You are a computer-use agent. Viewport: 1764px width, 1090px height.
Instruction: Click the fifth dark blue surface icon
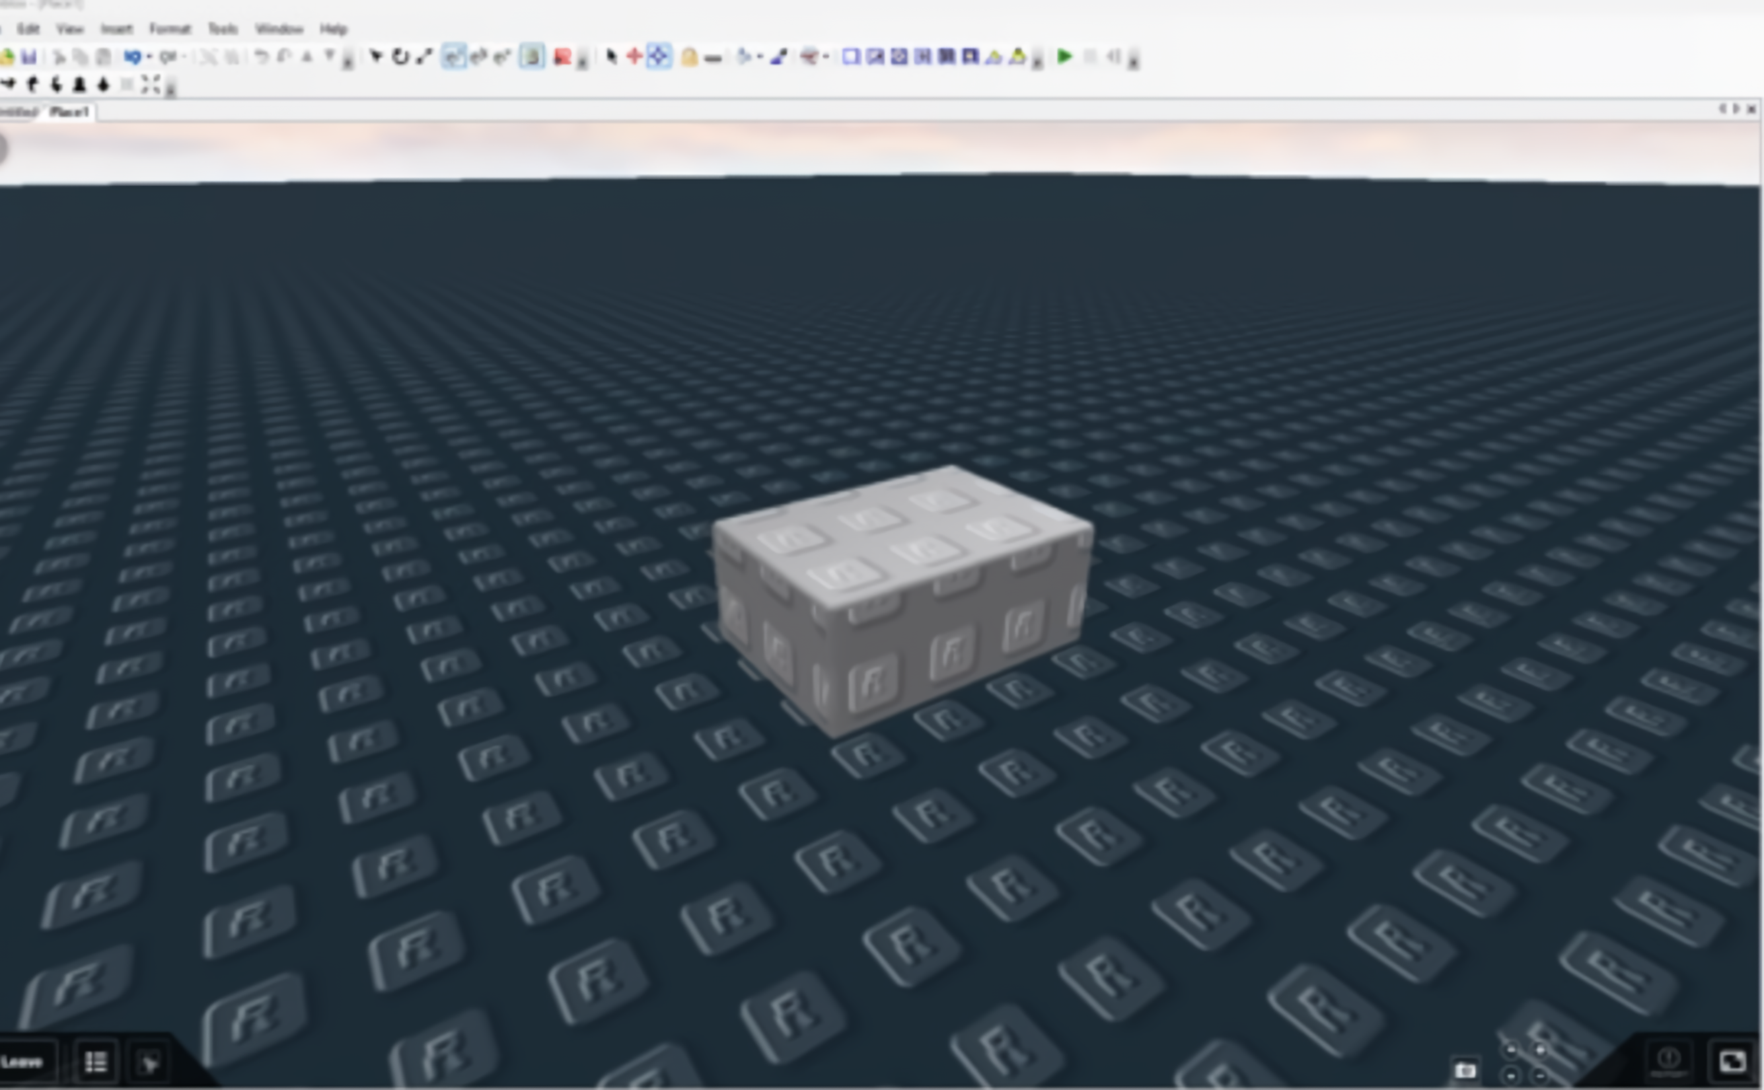(x=947, y=56)
